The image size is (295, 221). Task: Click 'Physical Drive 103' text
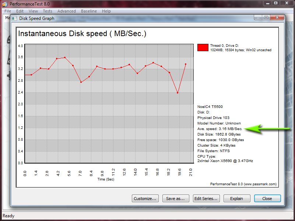pyautogui.click(x=213, y=118)
